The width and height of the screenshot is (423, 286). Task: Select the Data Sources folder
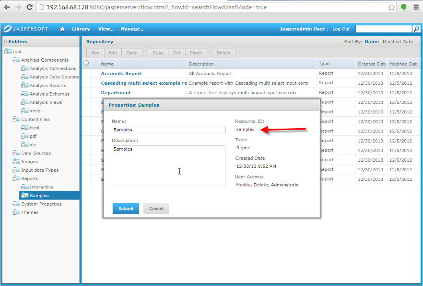point(36,153)
